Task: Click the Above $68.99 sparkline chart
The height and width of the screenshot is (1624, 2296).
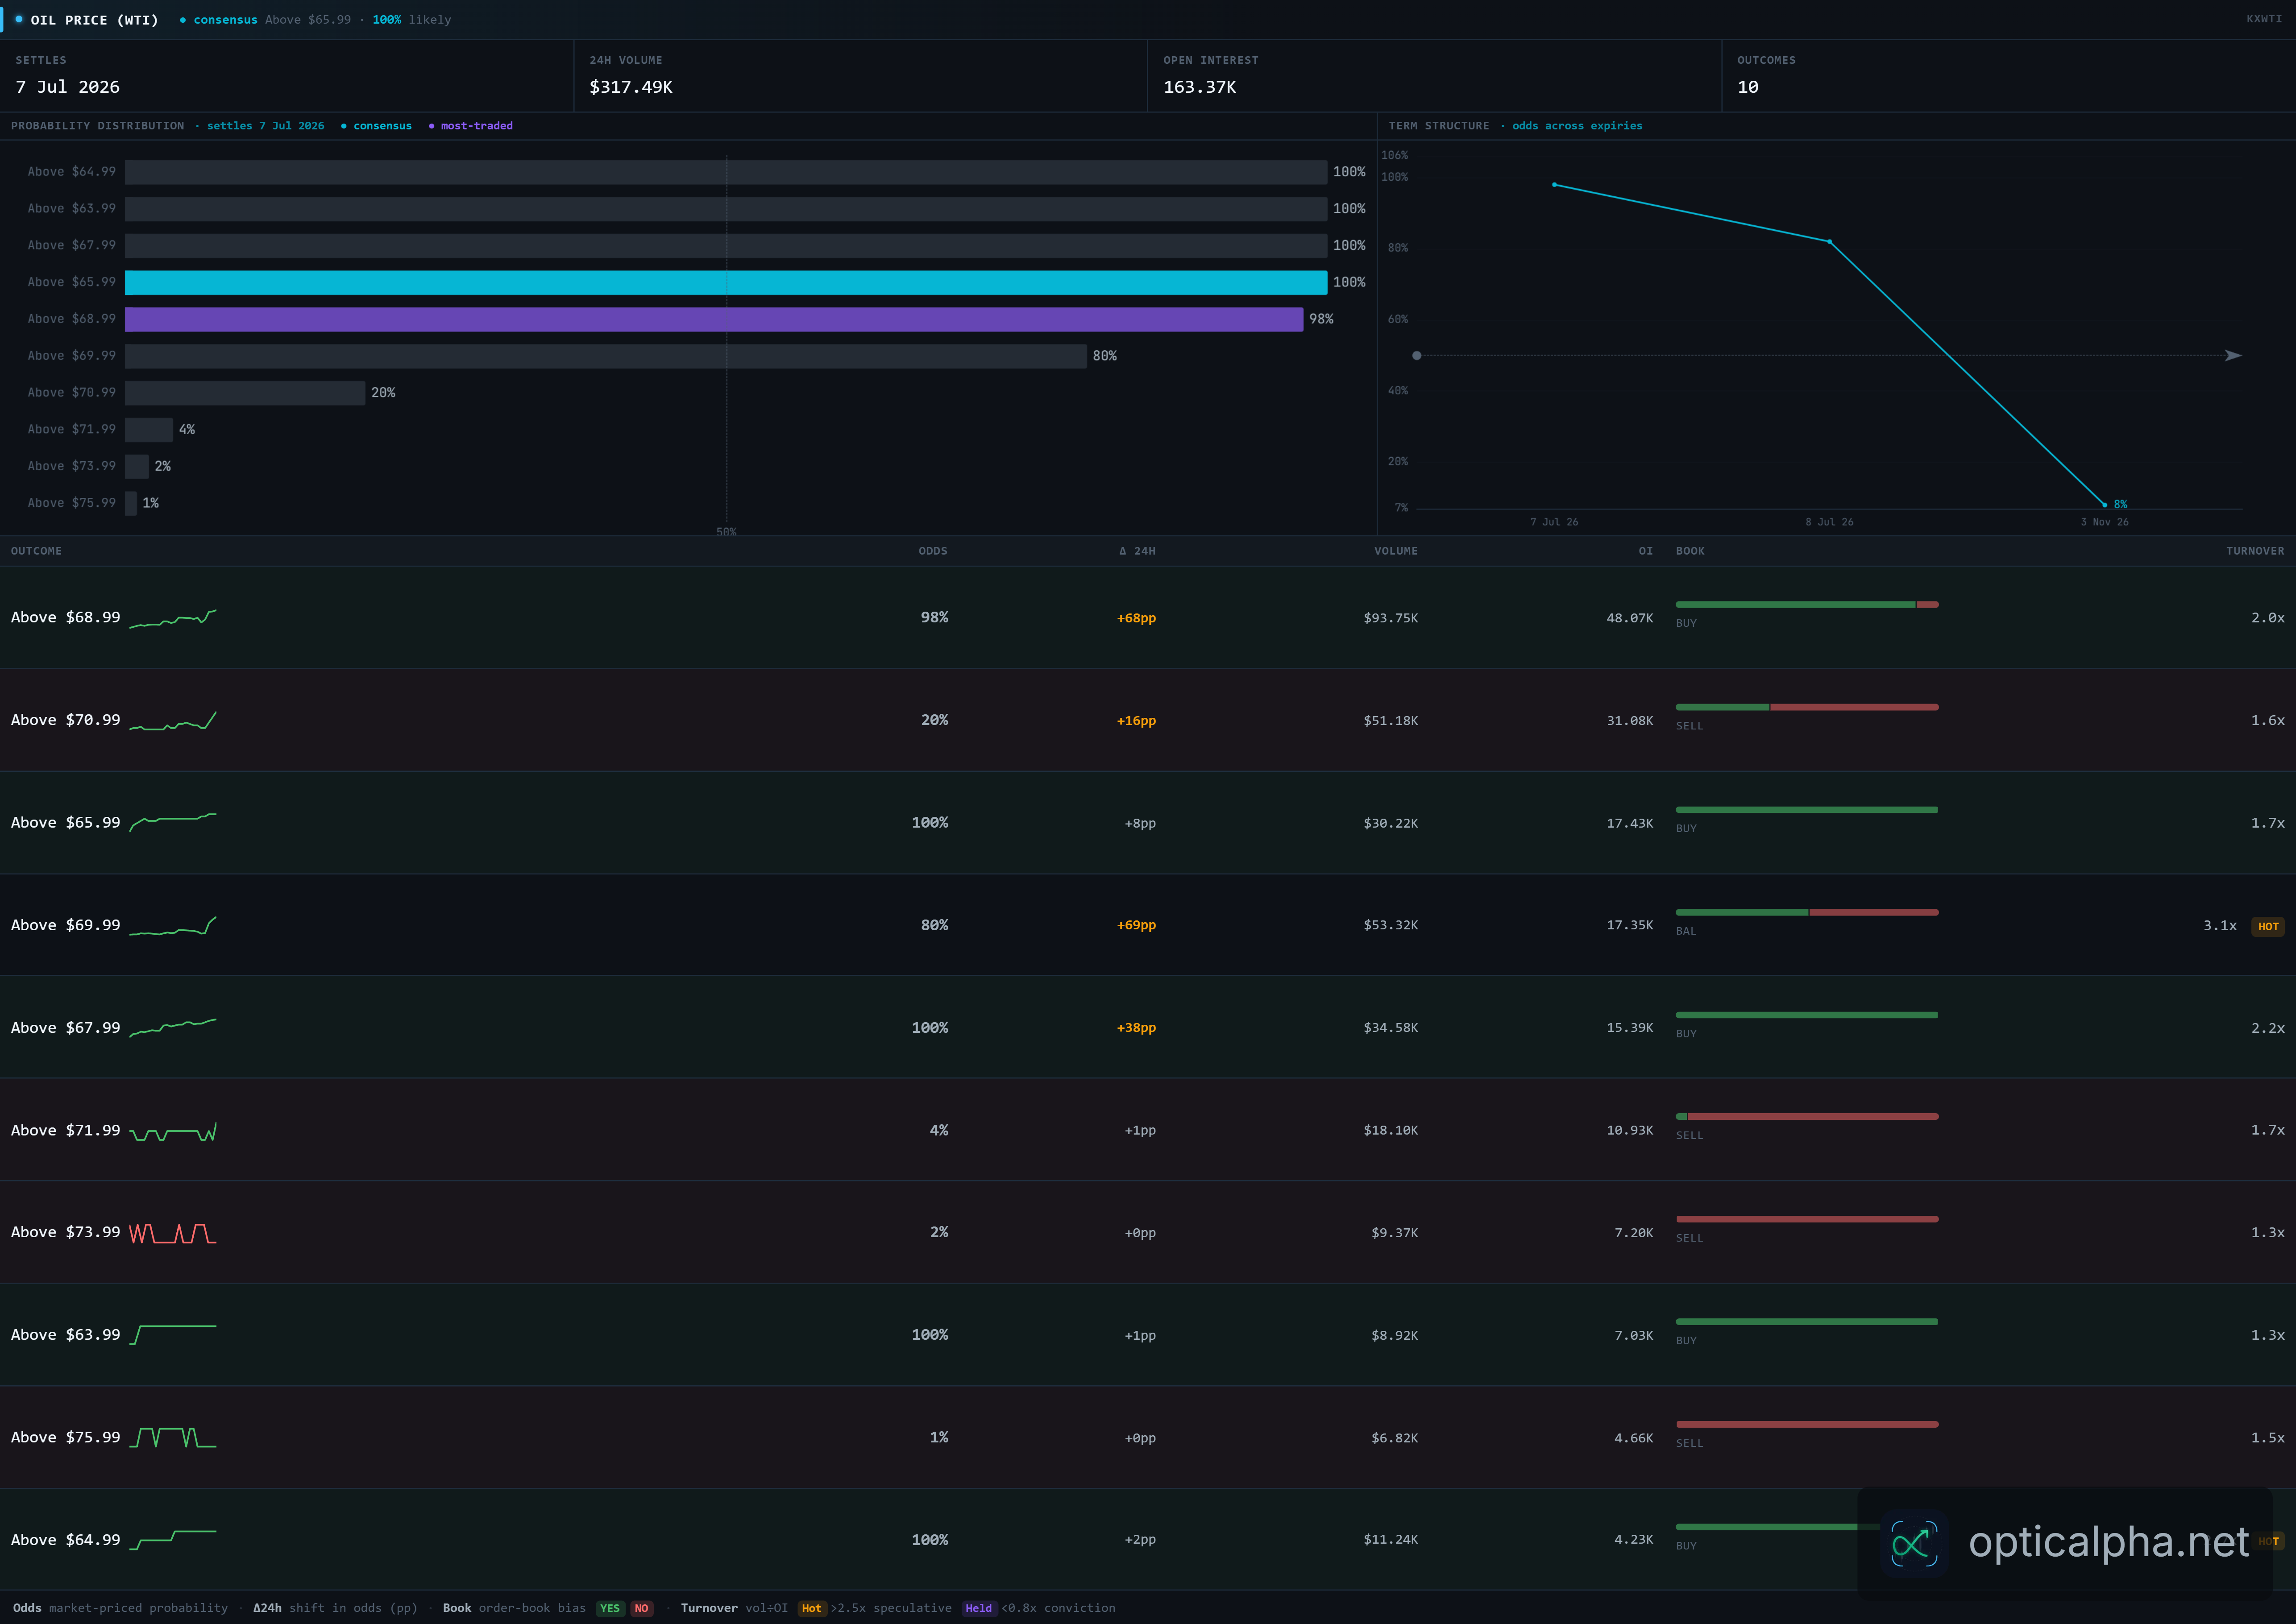Action: (173, 618)
